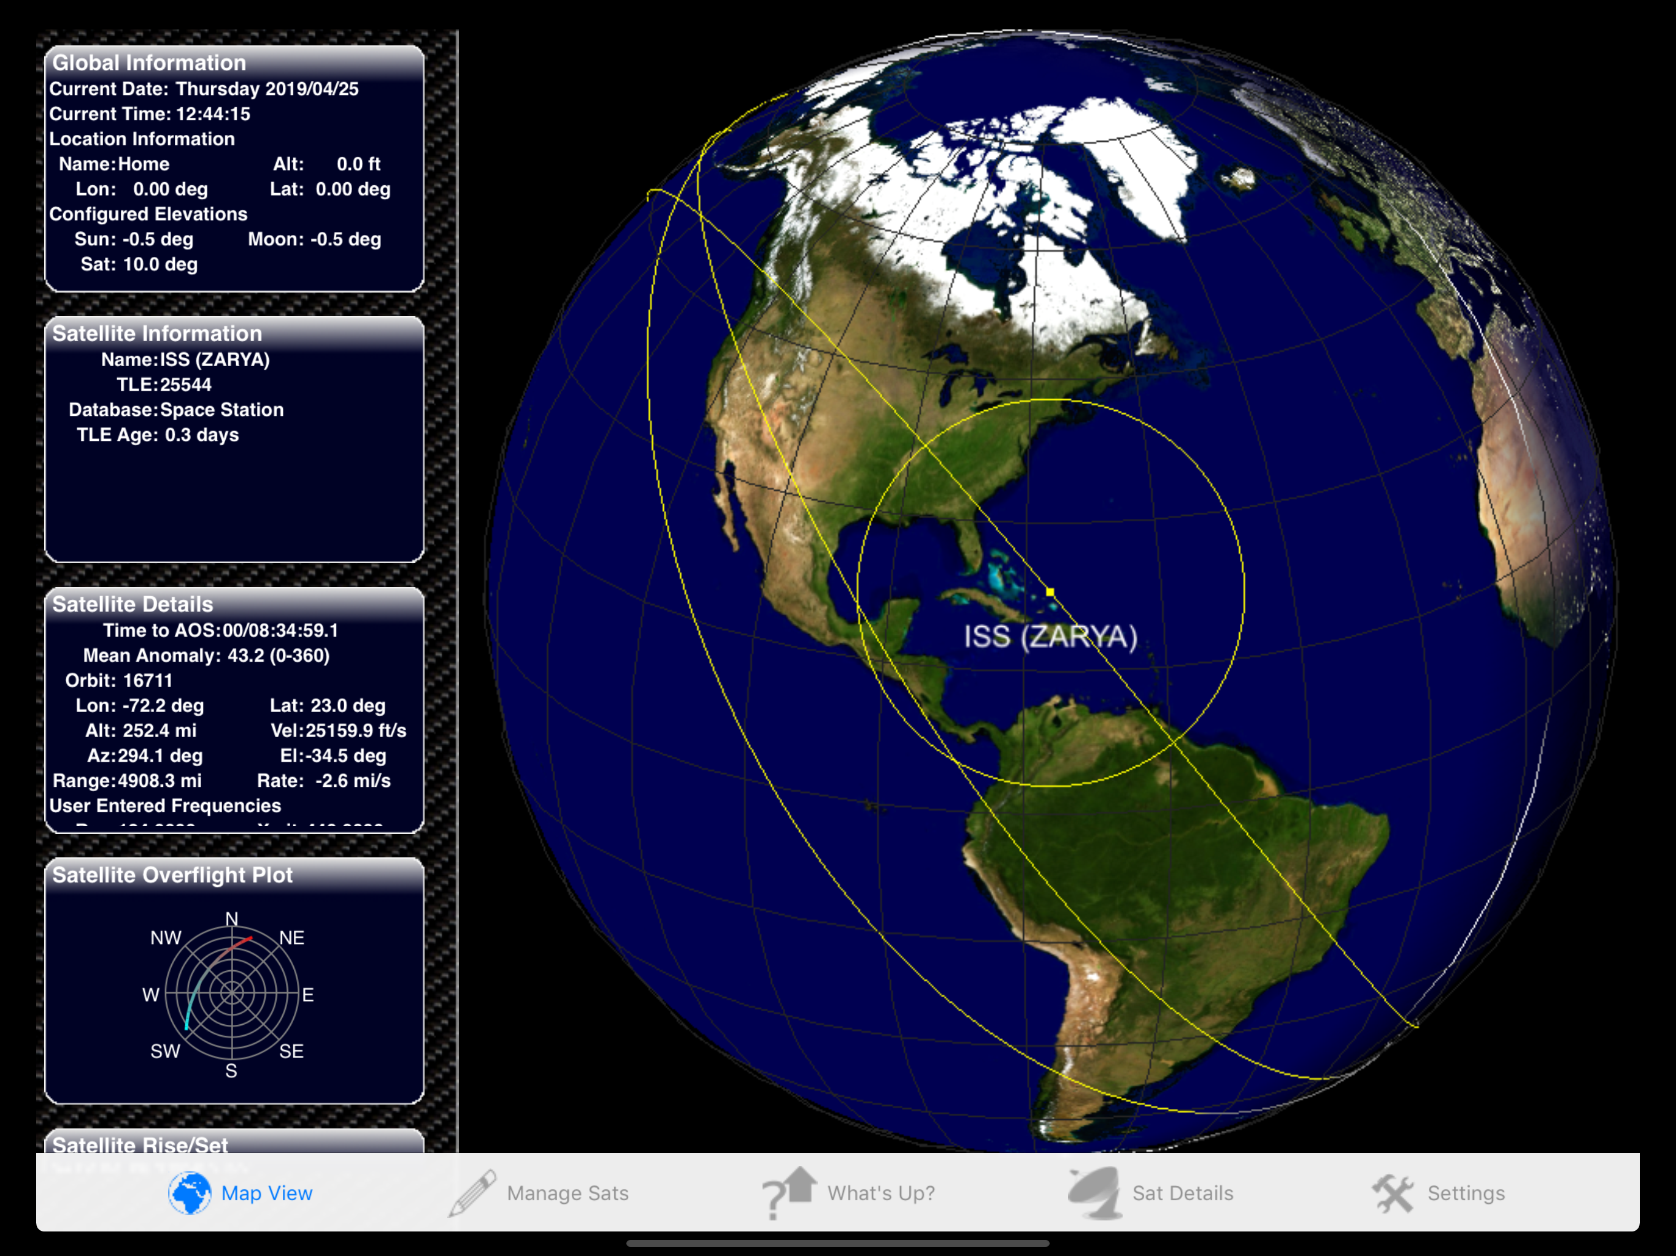Open the Sat Details tab
Image resolution: width=1676 pixels, height=1256 pixels.
[x=1150, y=1193]
